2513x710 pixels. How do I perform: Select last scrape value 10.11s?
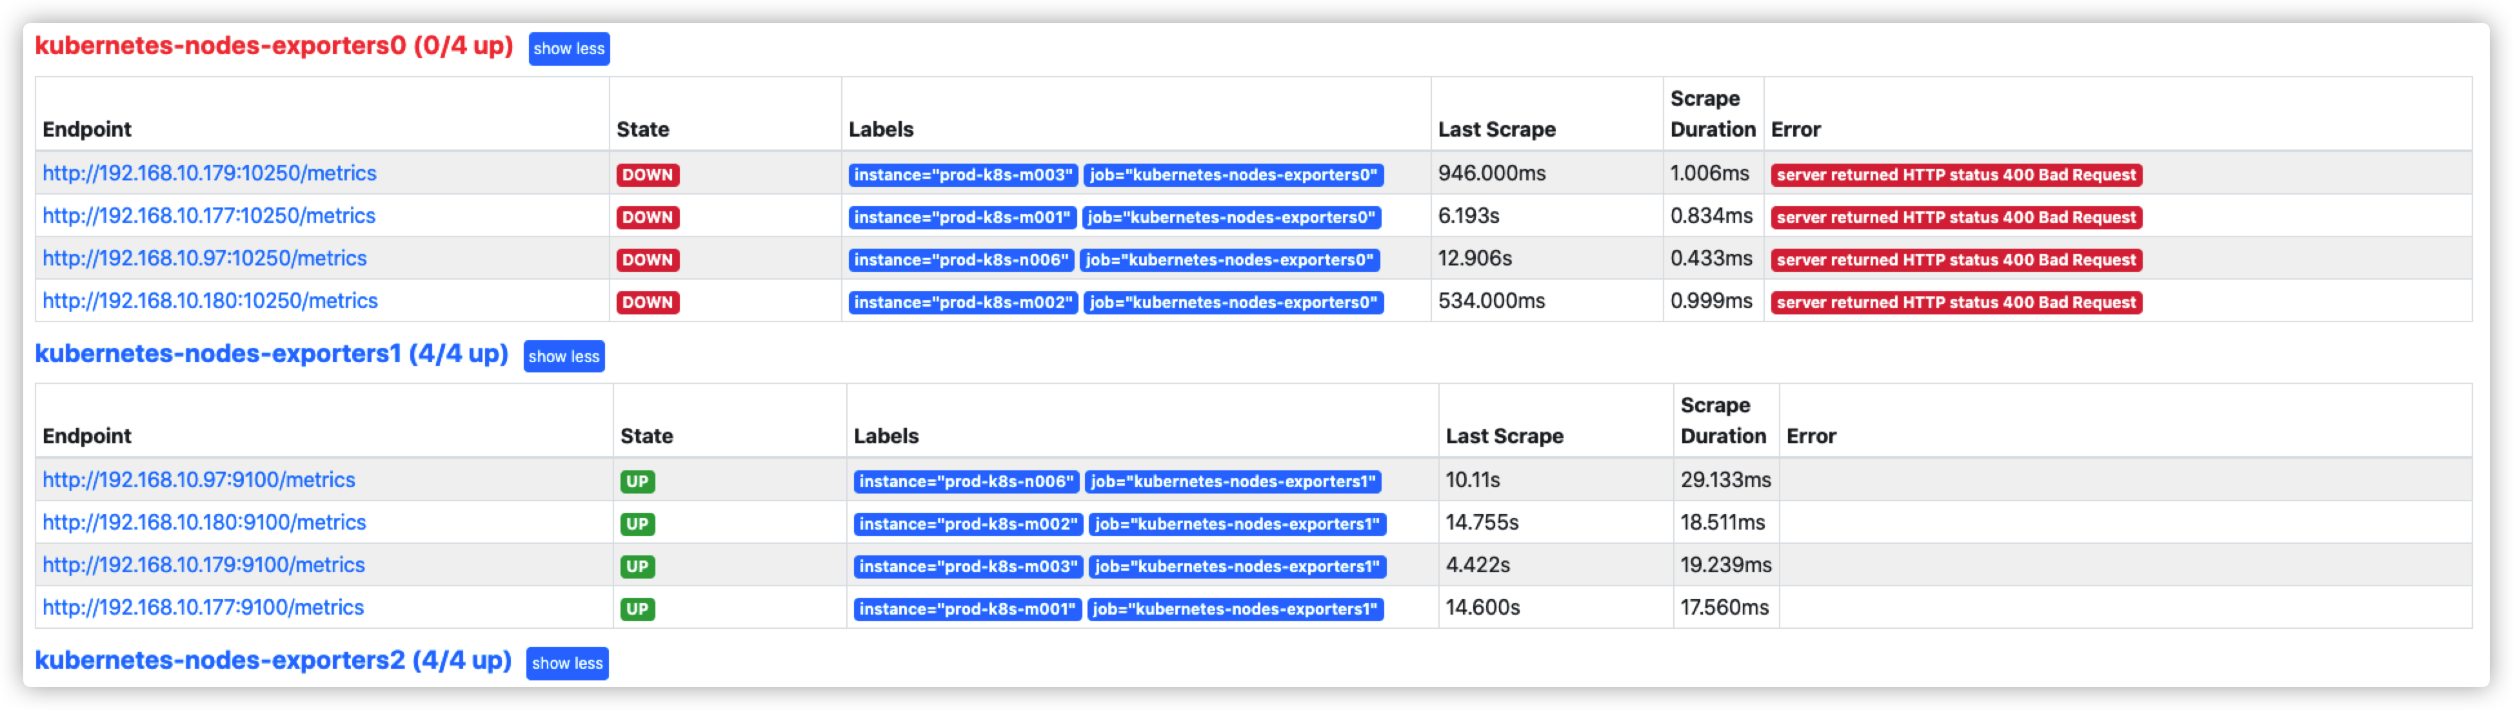coord(1473,480)
